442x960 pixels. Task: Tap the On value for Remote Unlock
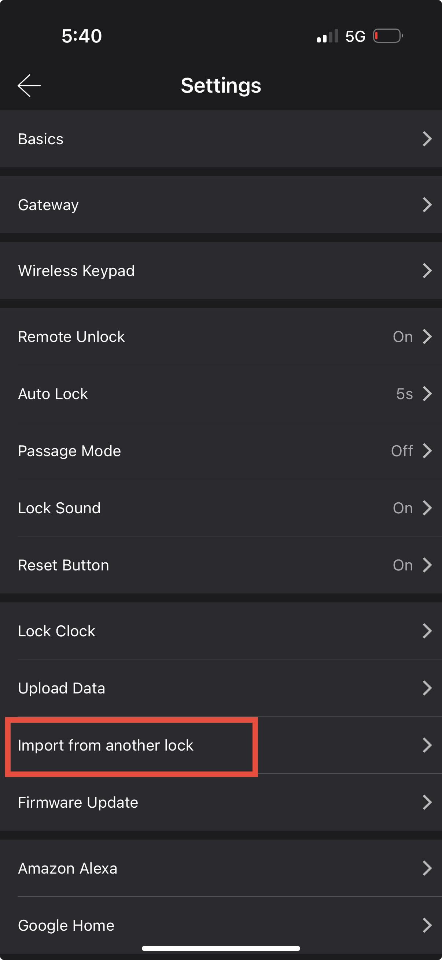click(x=402, y=336)
